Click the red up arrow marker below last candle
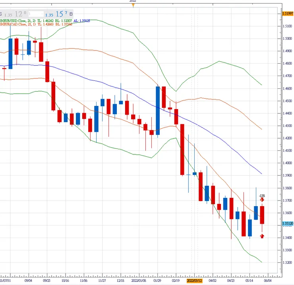Screen dimensions: 294x285 [x=262, y=236]
